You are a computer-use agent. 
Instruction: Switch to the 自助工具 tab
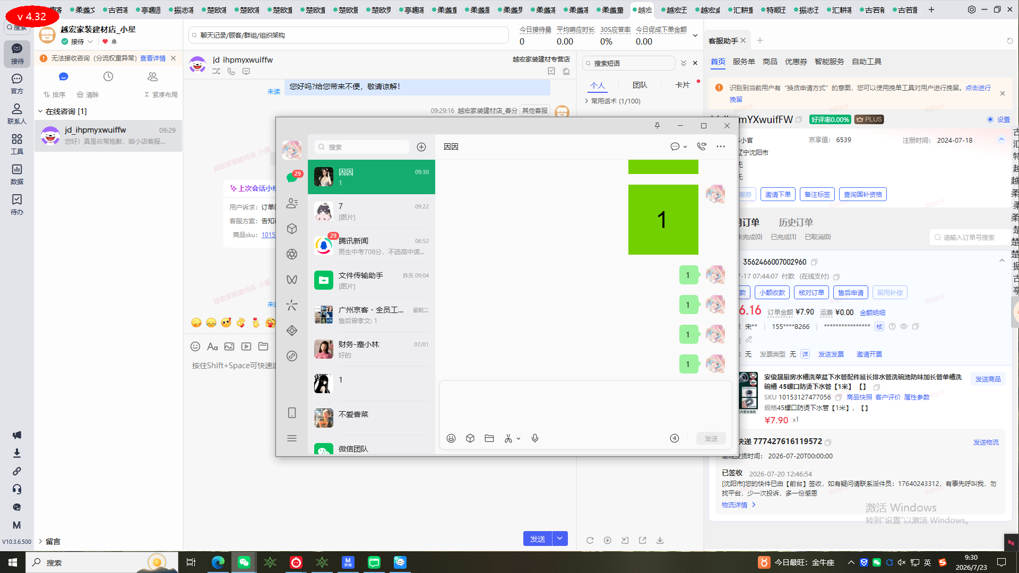click(867, 62)
